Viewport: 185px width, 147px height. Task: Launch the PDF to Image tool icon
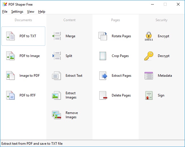pos(10,56)
